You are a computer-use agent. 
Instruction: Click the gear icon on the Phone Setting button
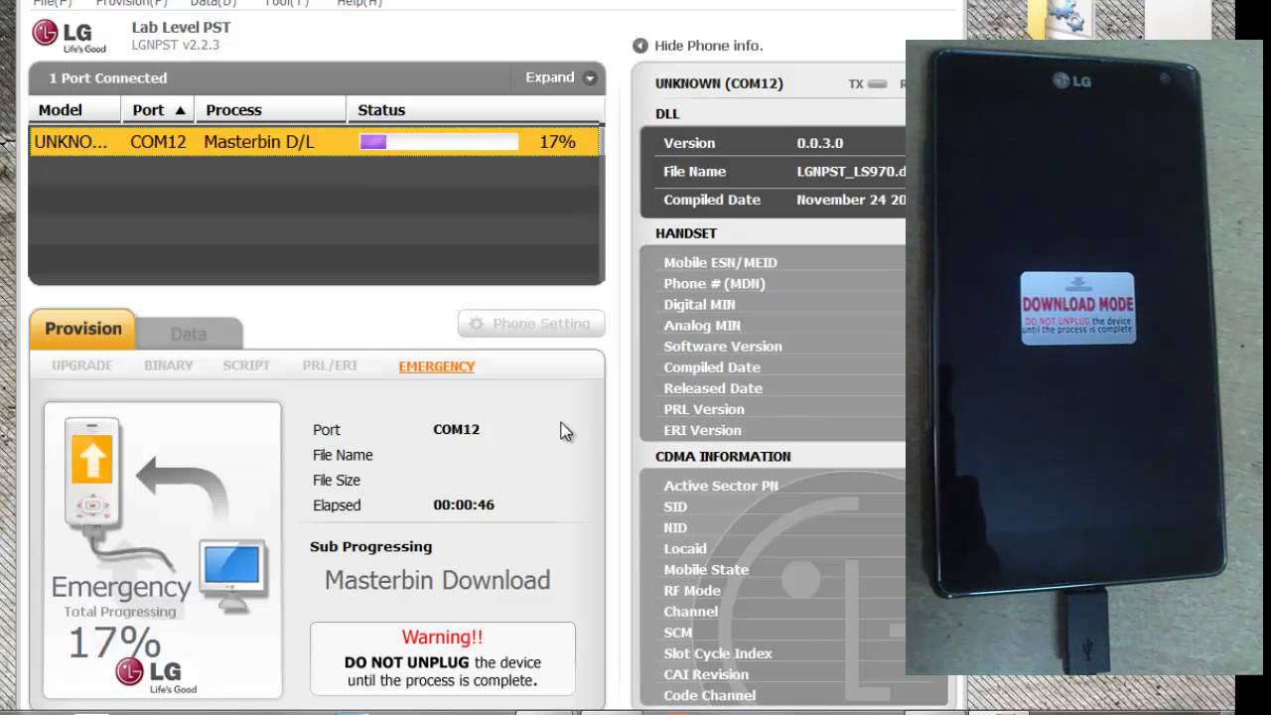(x=477, y=324)
